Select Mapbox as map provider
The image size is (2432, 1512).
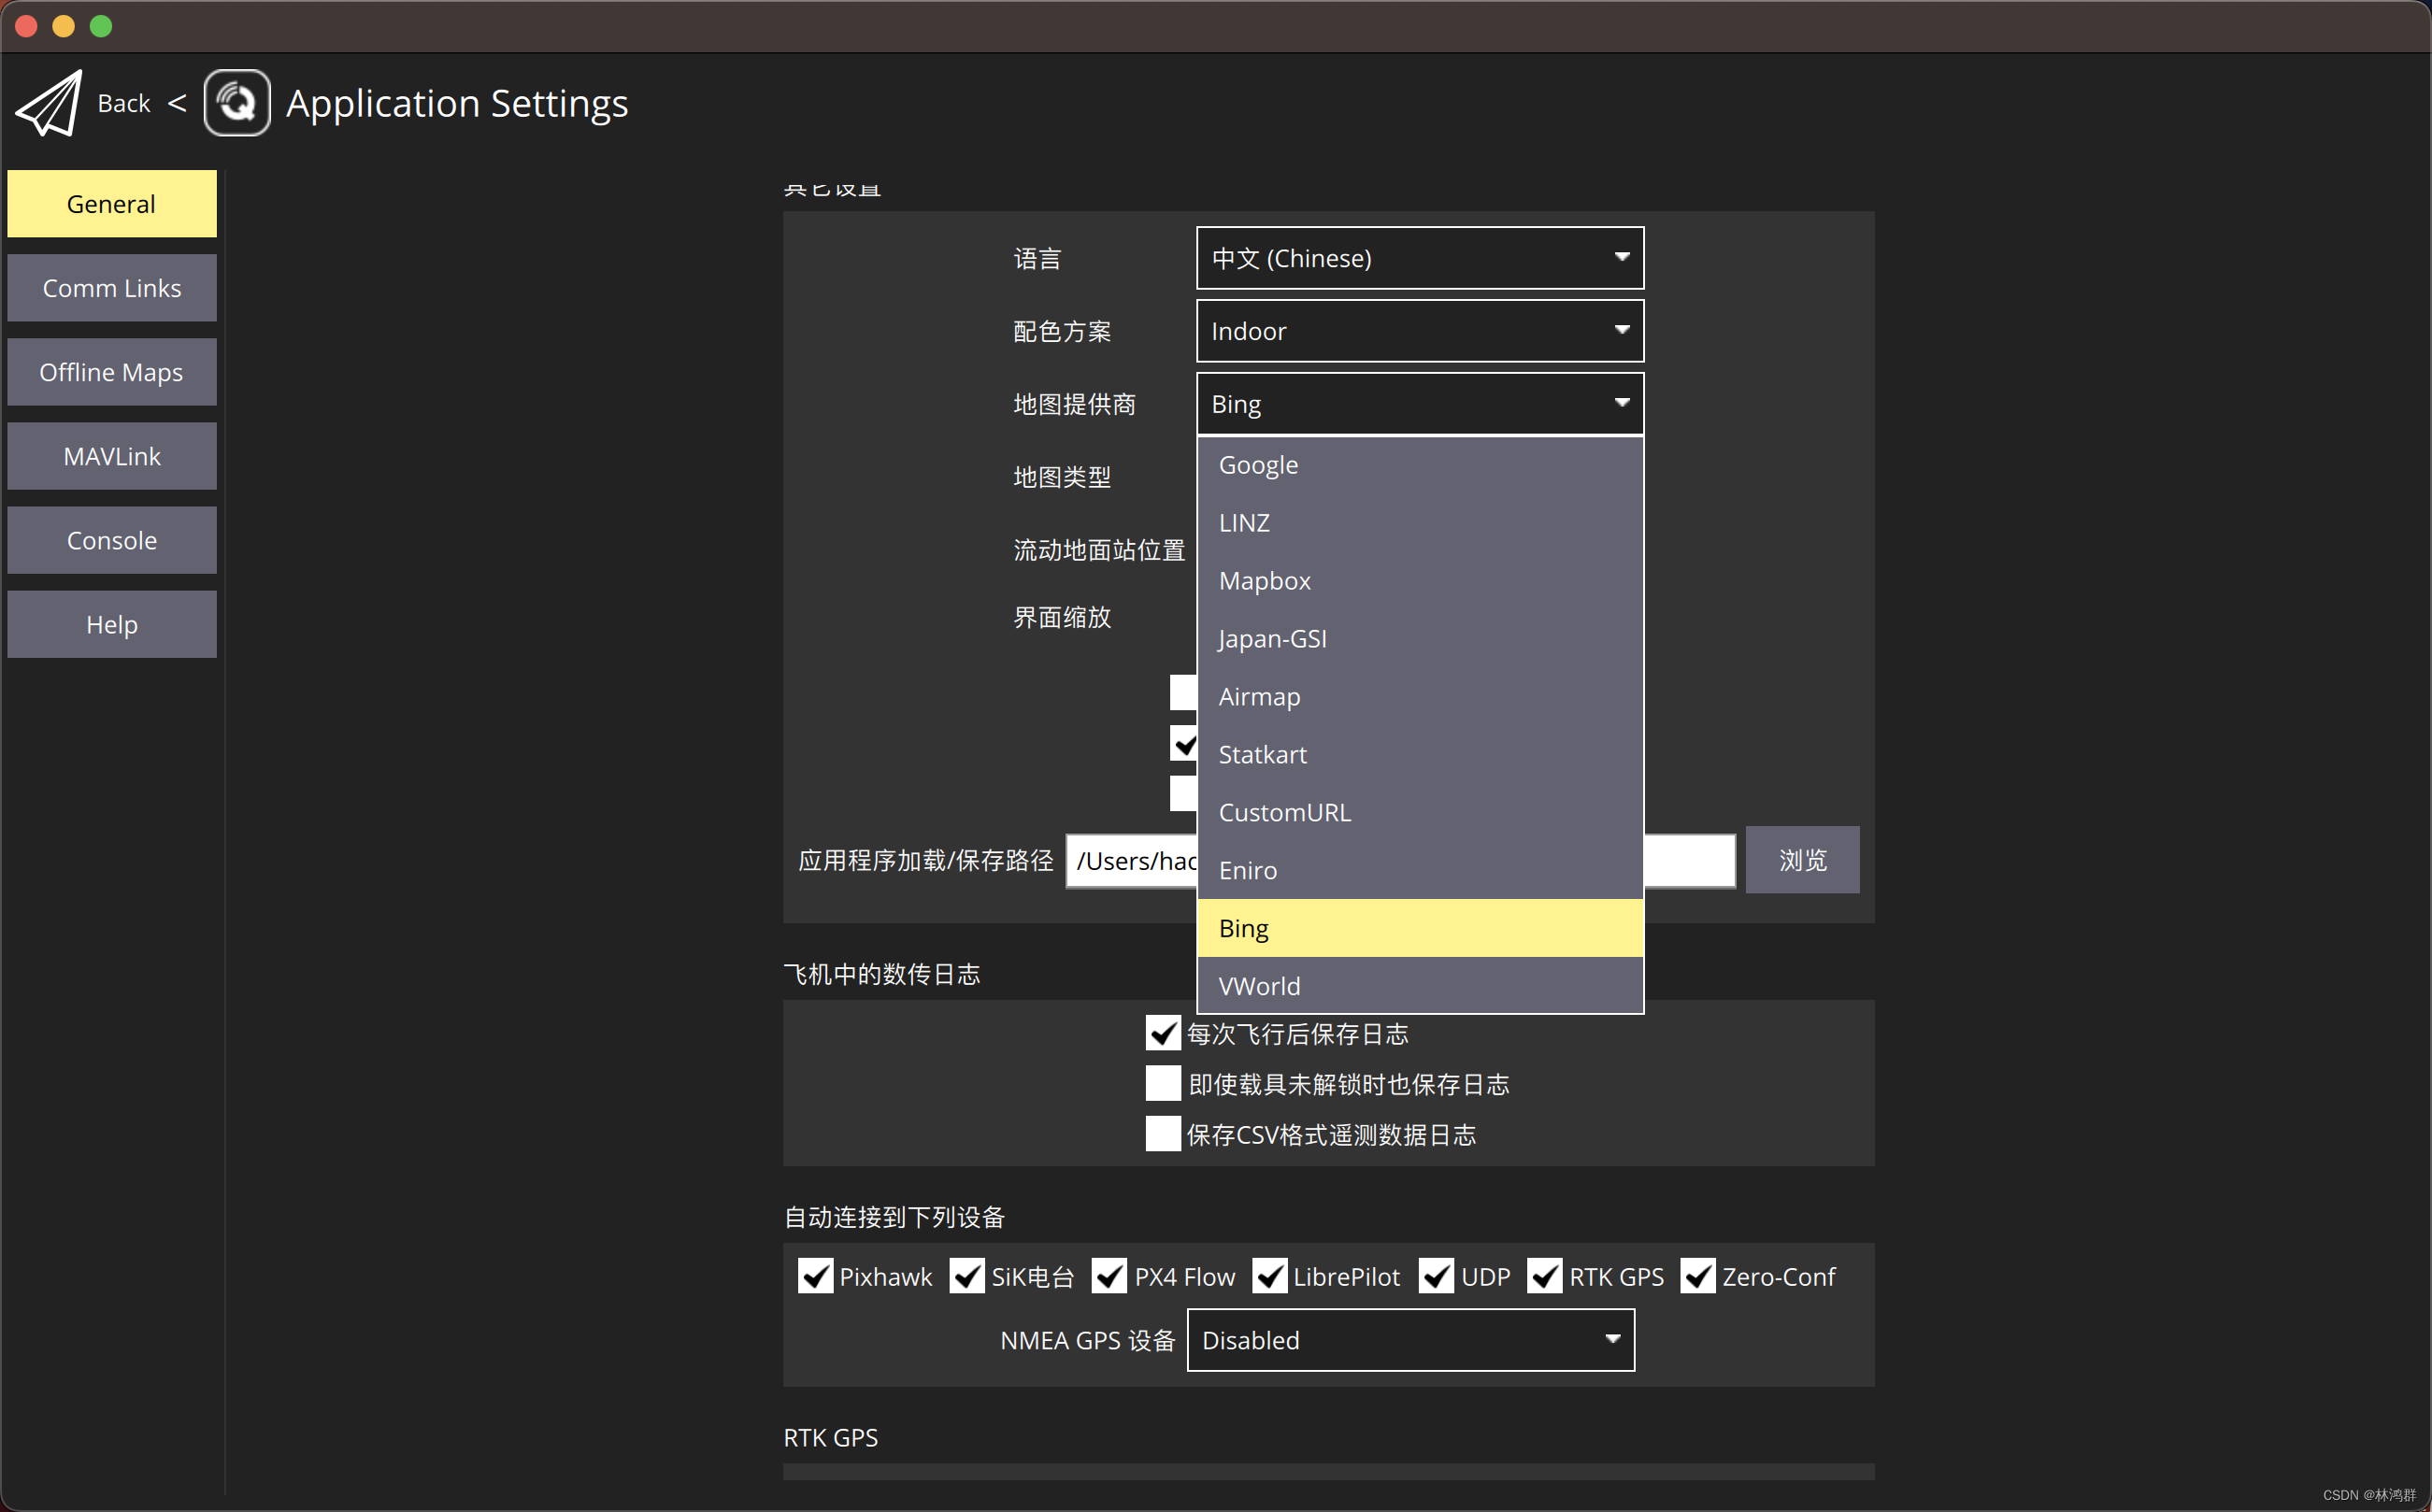[x=1420, y=581]
